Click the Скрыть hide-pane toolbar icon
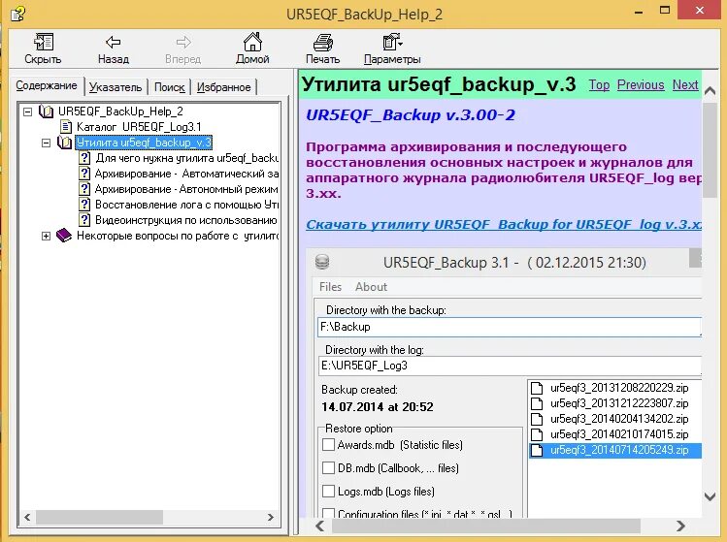 point(43,42)
